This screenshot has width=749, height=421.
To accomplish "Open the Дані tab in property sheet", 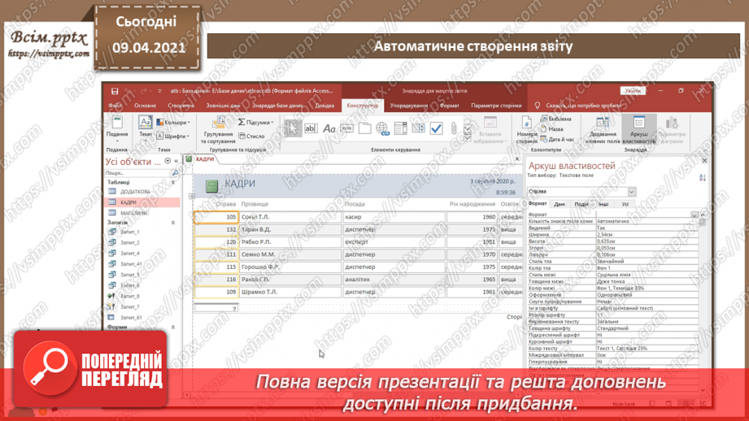I will point(560,205).
